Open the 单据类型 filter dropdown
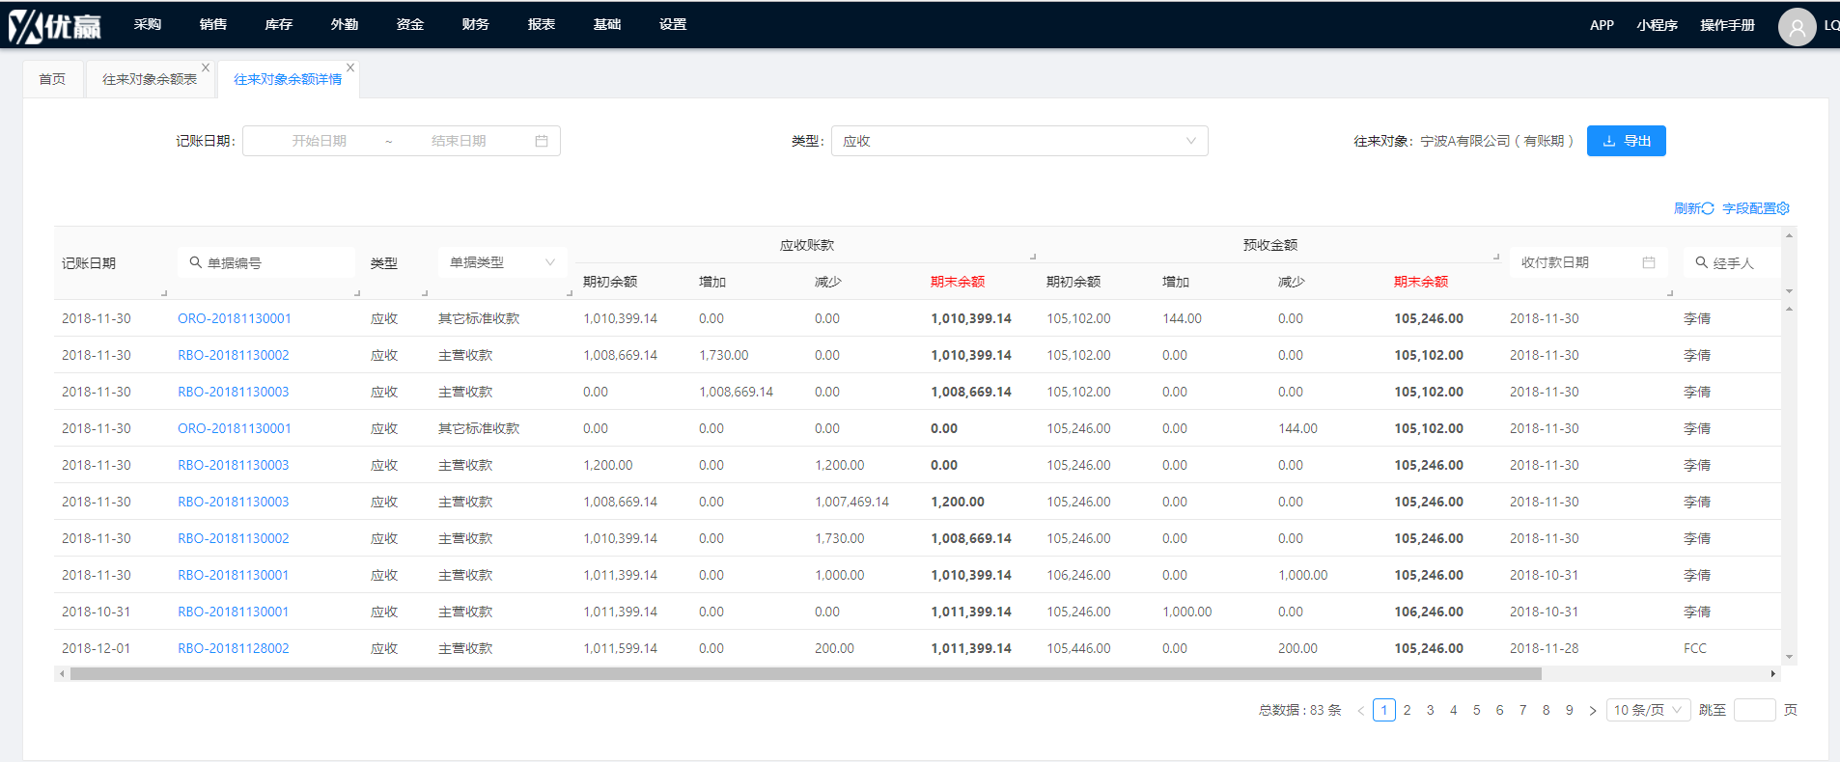This screenshot has width=1840, height=762. click(x=503, y=262)
